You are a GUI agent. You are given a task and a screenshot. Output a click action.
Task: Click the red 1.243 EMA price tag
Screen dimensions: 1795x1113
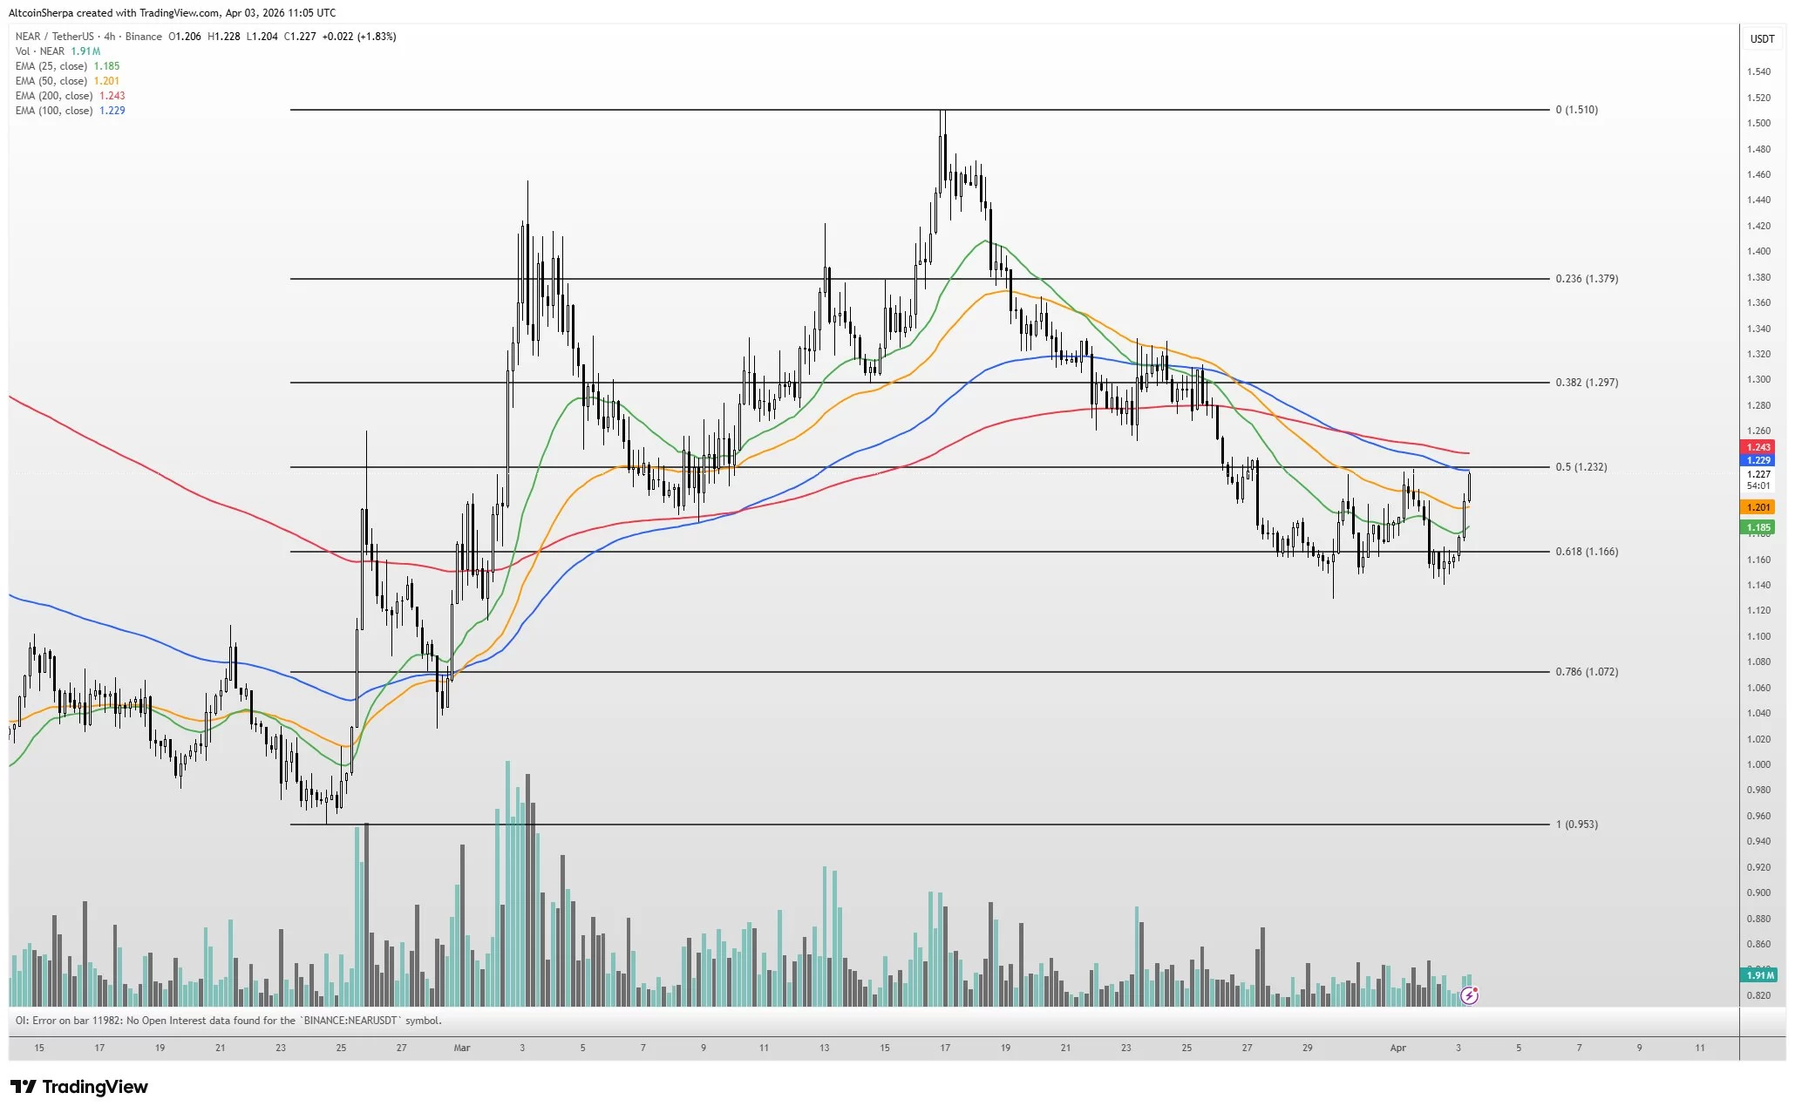point(1758,447)
